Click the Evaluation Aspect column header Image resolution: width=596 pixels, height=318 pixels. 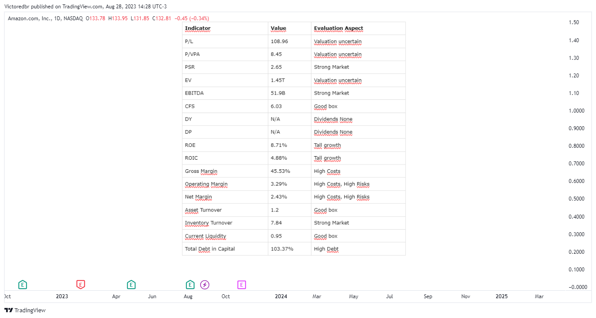pyautogui.click(x=339, y=28)
